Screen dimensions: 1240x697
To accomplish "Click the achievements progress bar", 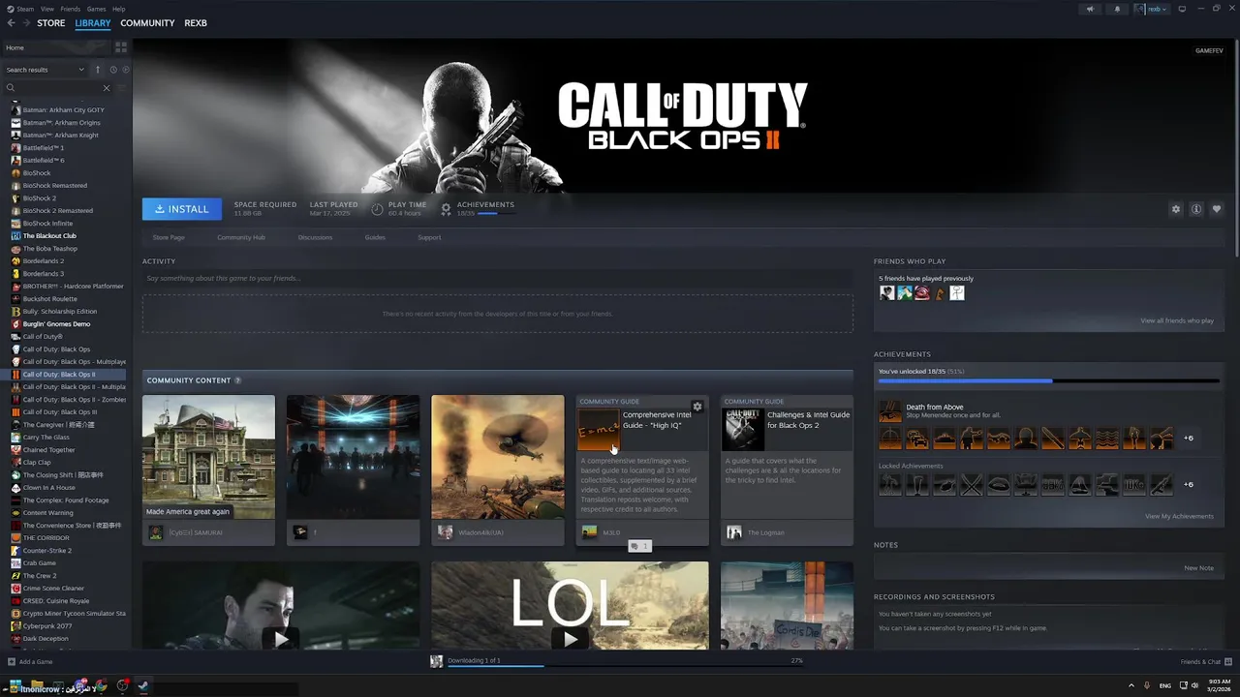I will click(1049, 381).
